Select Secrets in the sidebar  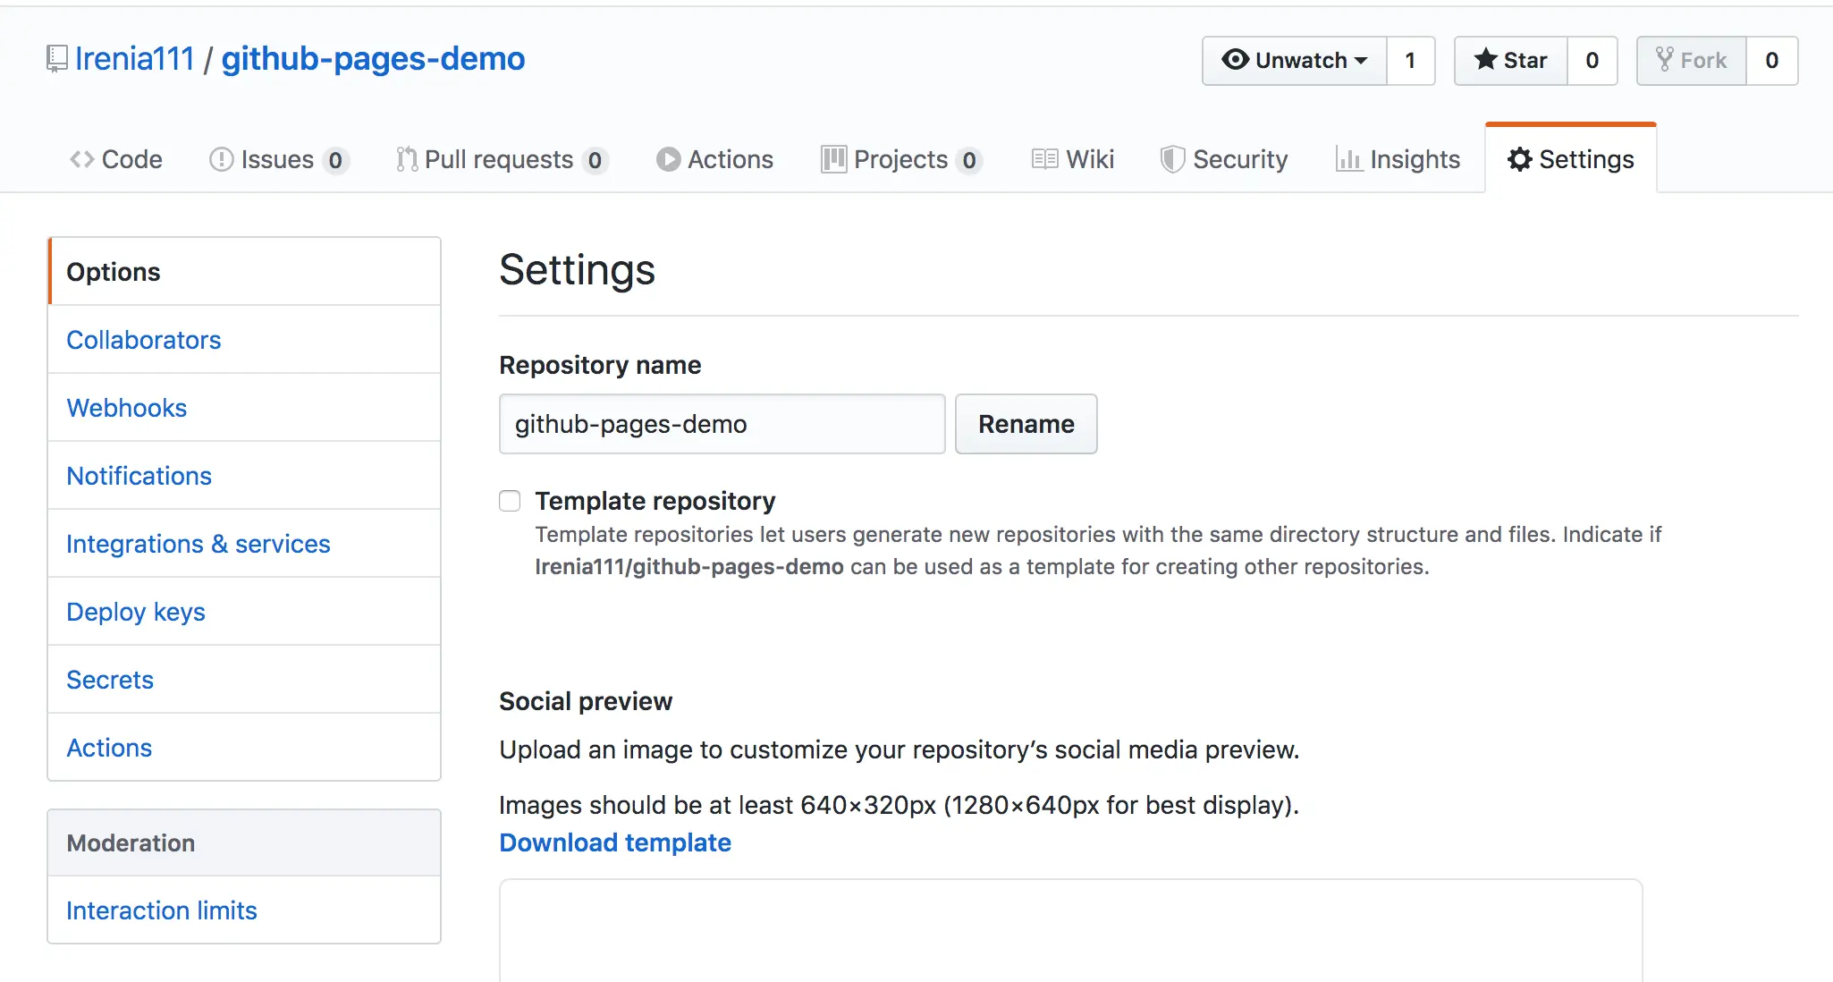click(x=110, y=680)
